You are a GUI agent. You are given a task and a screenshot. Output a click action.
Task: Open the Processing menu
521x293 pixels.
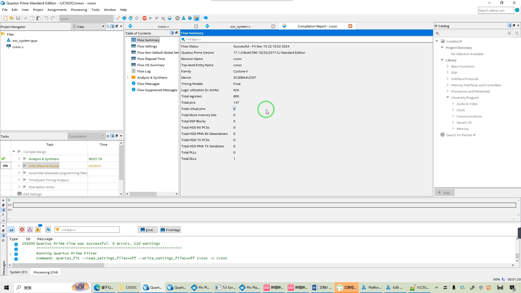79,10
